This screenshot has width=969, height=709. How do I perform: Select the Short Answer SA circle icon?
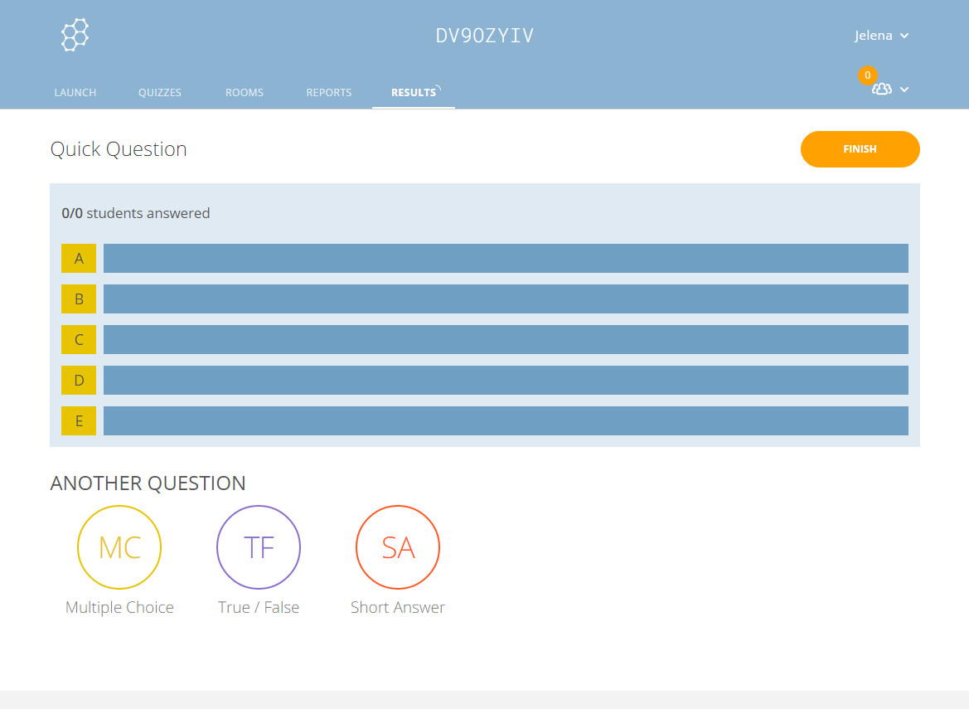tap(398, 547)
